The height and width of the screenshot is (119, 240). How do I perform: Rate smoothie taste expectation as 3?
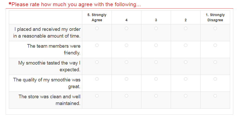pyautogui.click(x=156, y=62)
